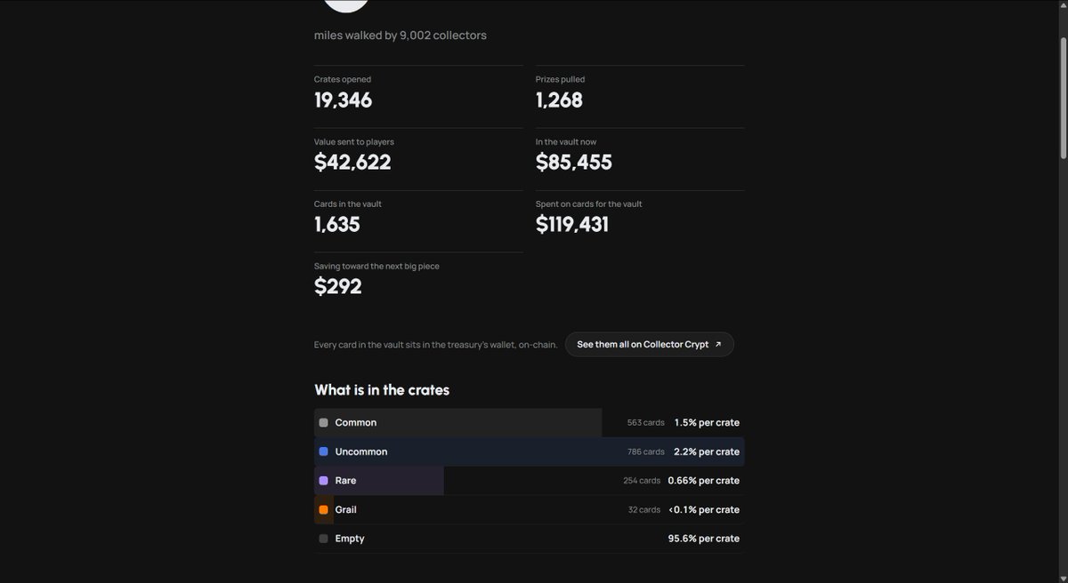This screenshot has width=1068, height=583.
Task: Click the gray Common color swatch
Action: tap(324, 423)
